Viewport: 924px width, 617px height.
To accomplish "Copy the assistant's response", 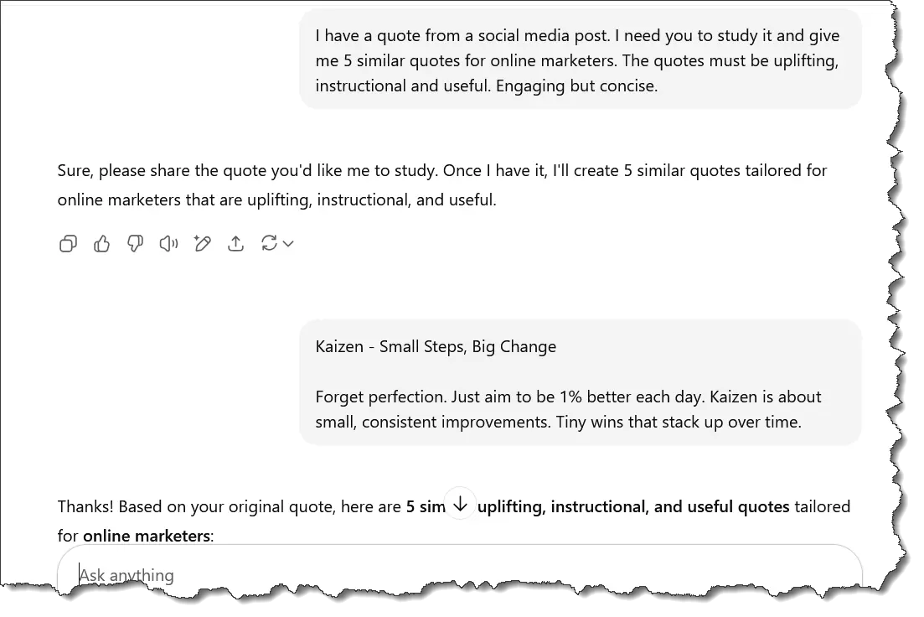I will pos(68,244).
